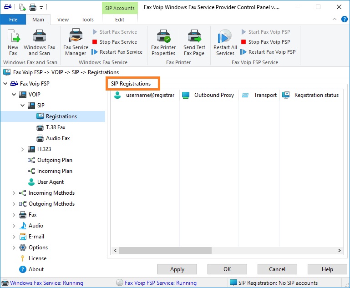Image resolution: width=350 pixels, height=288 pixels.
Task: Expand the E-mail tree node
Action: [x=14, y=237]
